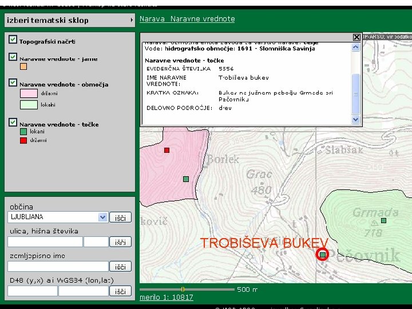Click the merilo 1: 10817 link

[167, 297]
